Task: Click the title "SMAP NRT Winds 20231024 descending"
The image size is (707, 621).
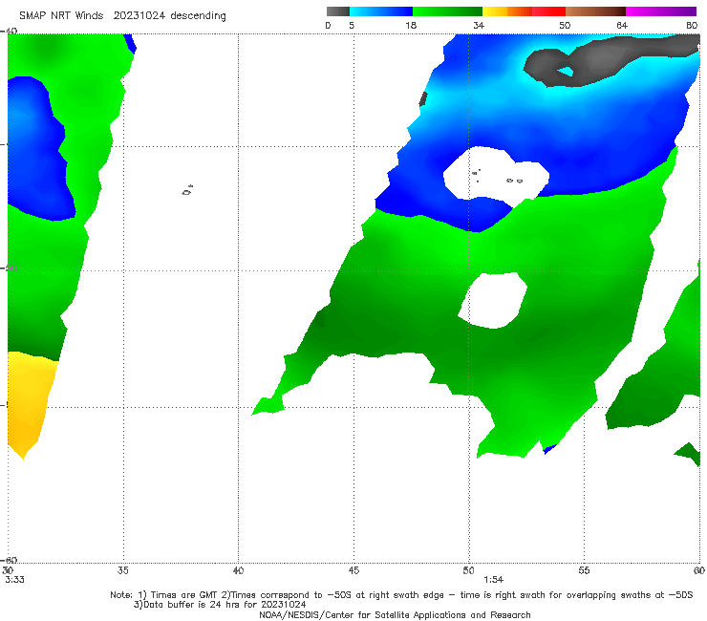Action: click(122, 16)
